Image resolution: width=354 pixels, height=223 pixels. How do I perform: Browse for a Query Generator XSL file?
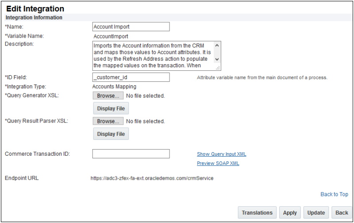pyautogui.click(x=108, y=96)
